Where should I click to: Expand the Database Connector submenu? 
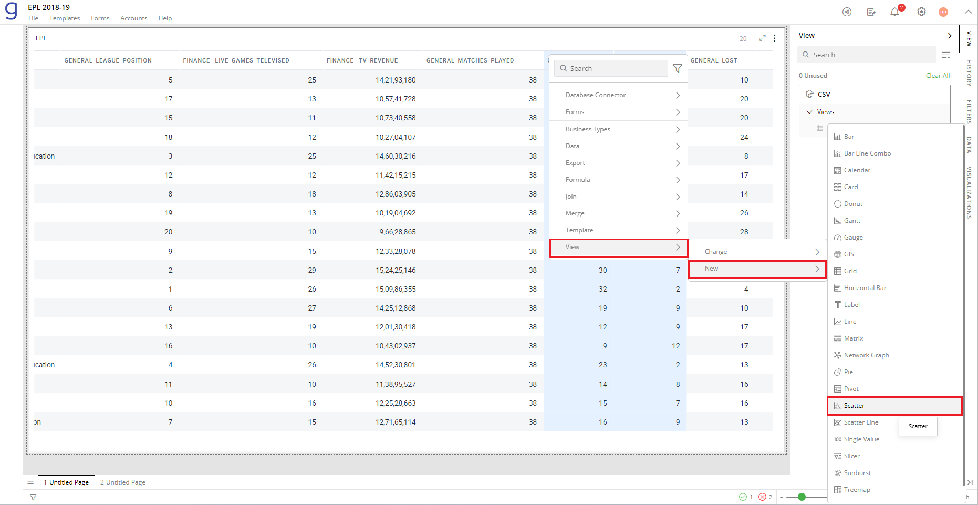618,95
